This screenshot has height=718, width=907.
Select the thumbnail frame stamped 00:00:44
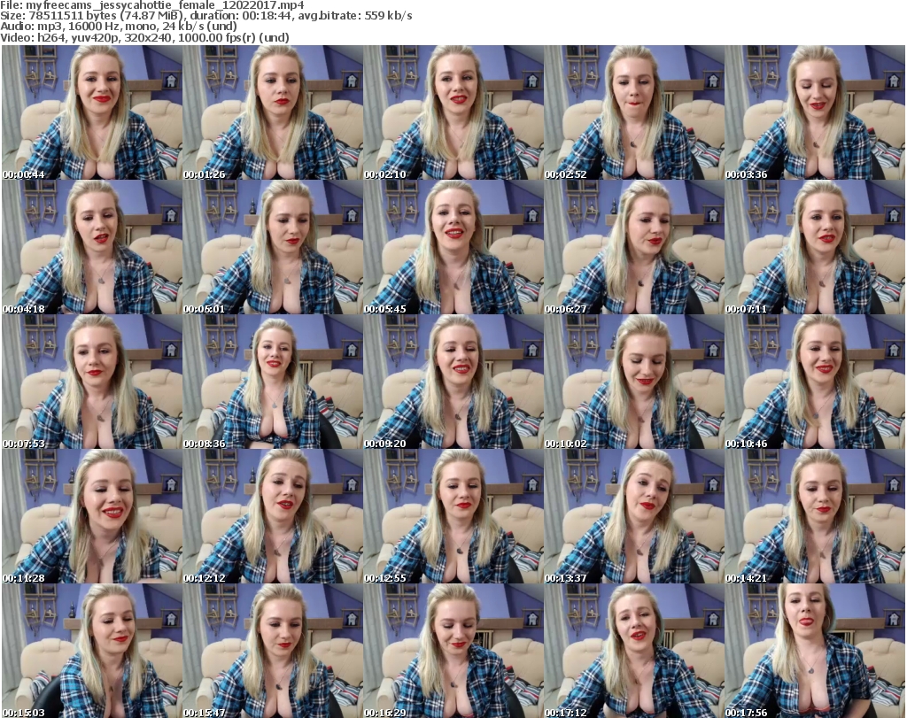92,112
